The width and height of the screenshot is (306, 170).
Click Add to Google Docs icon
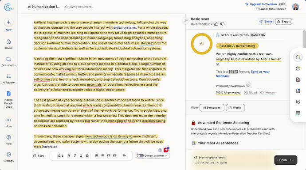8,94
